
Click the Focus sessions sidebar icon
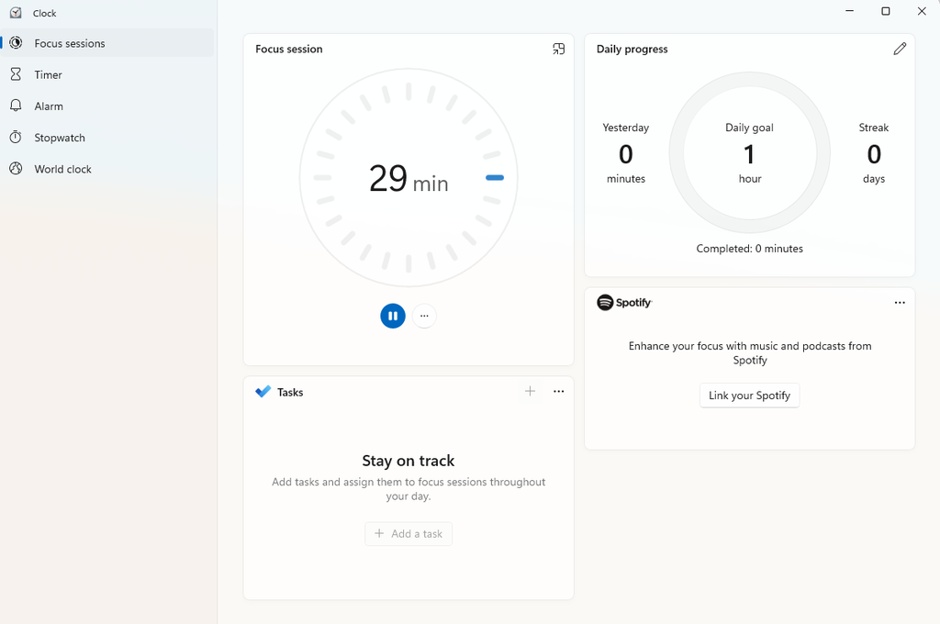[x=17, y=42]
